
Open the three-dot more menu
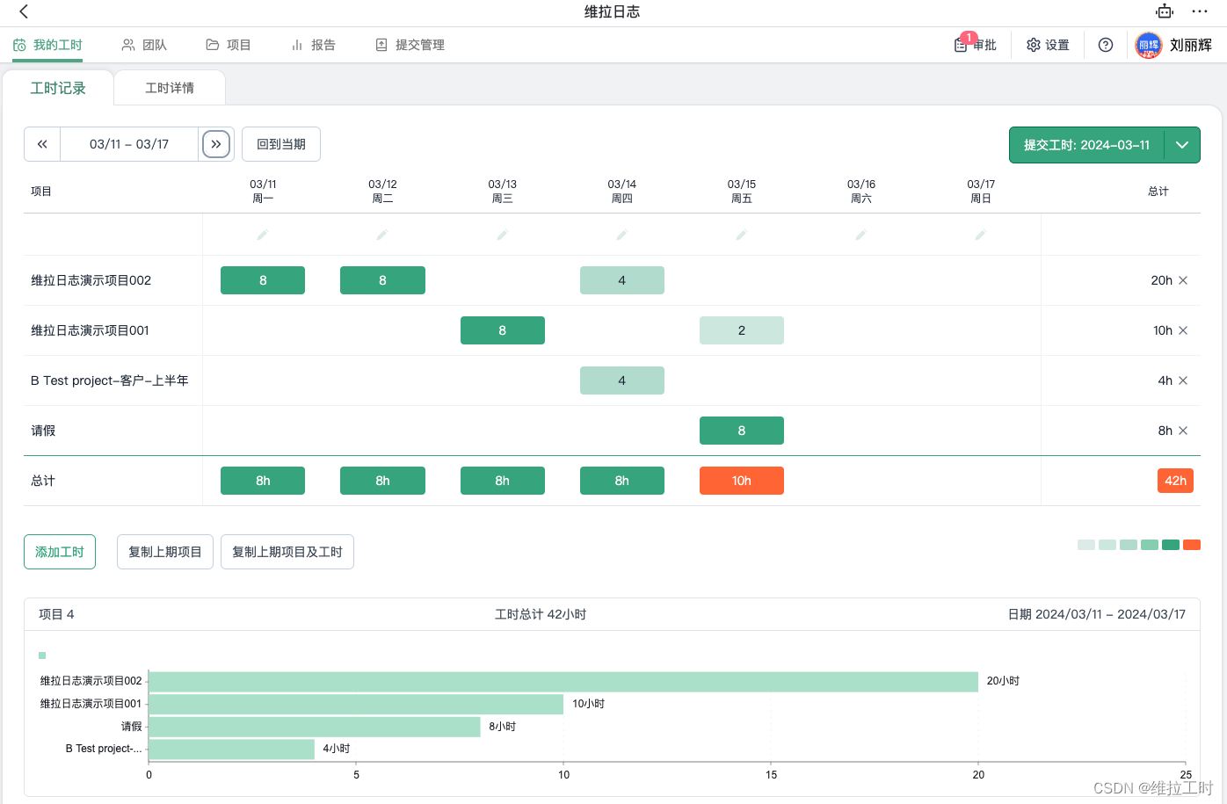(1200, 11)
